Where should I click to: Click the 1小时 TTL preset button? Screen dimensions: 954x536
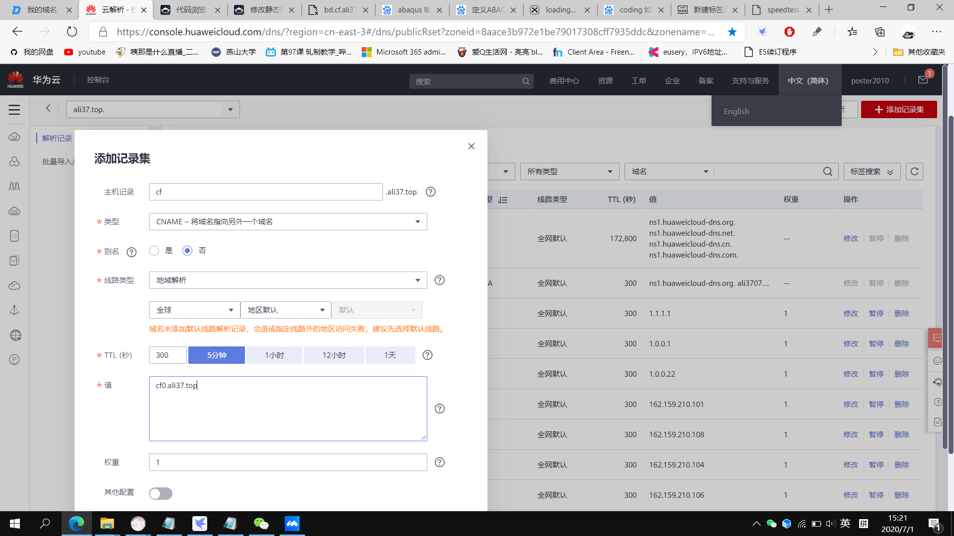click(x=274, y=355)
